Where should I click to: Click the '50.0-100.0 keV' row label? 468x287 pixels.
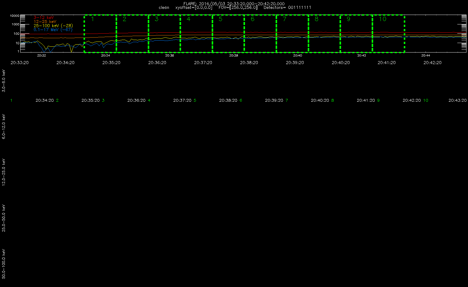tap(4, 264)
